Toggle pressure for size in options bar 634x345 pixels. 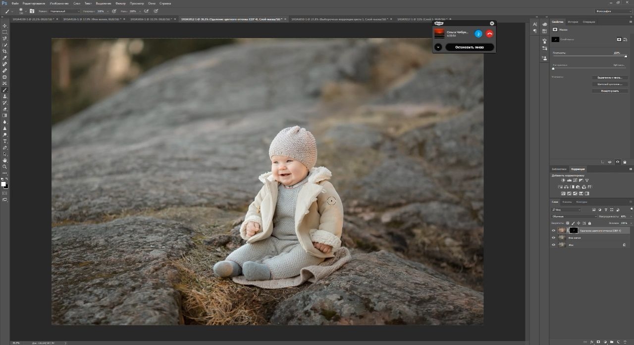pos(156,11)
